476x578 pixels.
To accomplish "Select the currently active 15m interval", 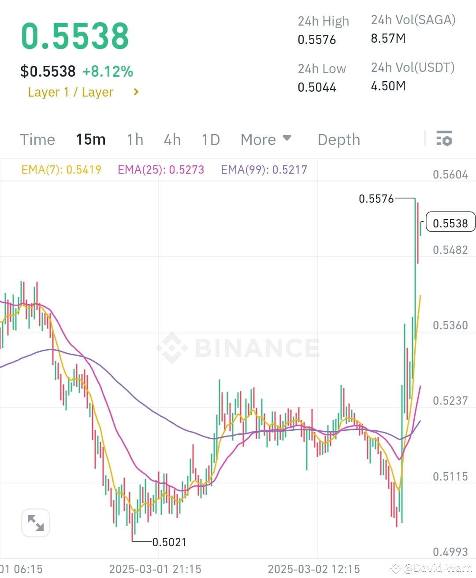I will tap(90, 139).
